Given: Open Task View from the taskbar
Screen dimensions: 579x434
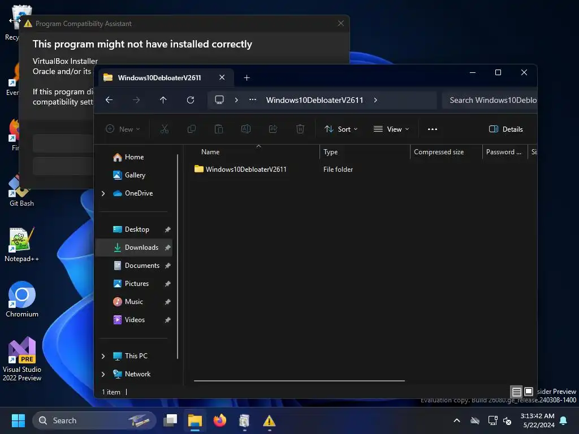Looking at the screenshot, I should (x=171, y=420).
